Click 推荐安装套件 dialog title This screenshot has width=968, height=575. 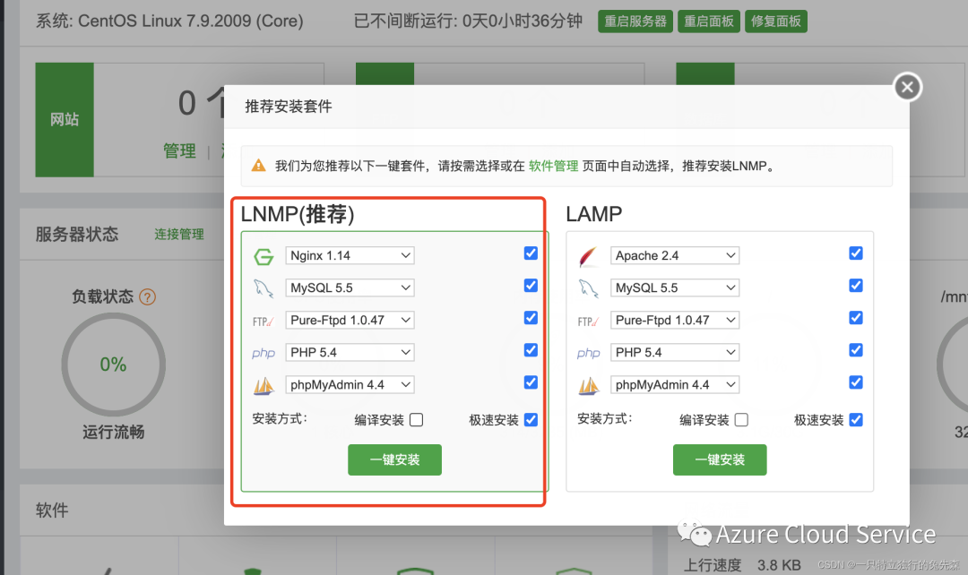pyautogui.click(x=289, y=107)
